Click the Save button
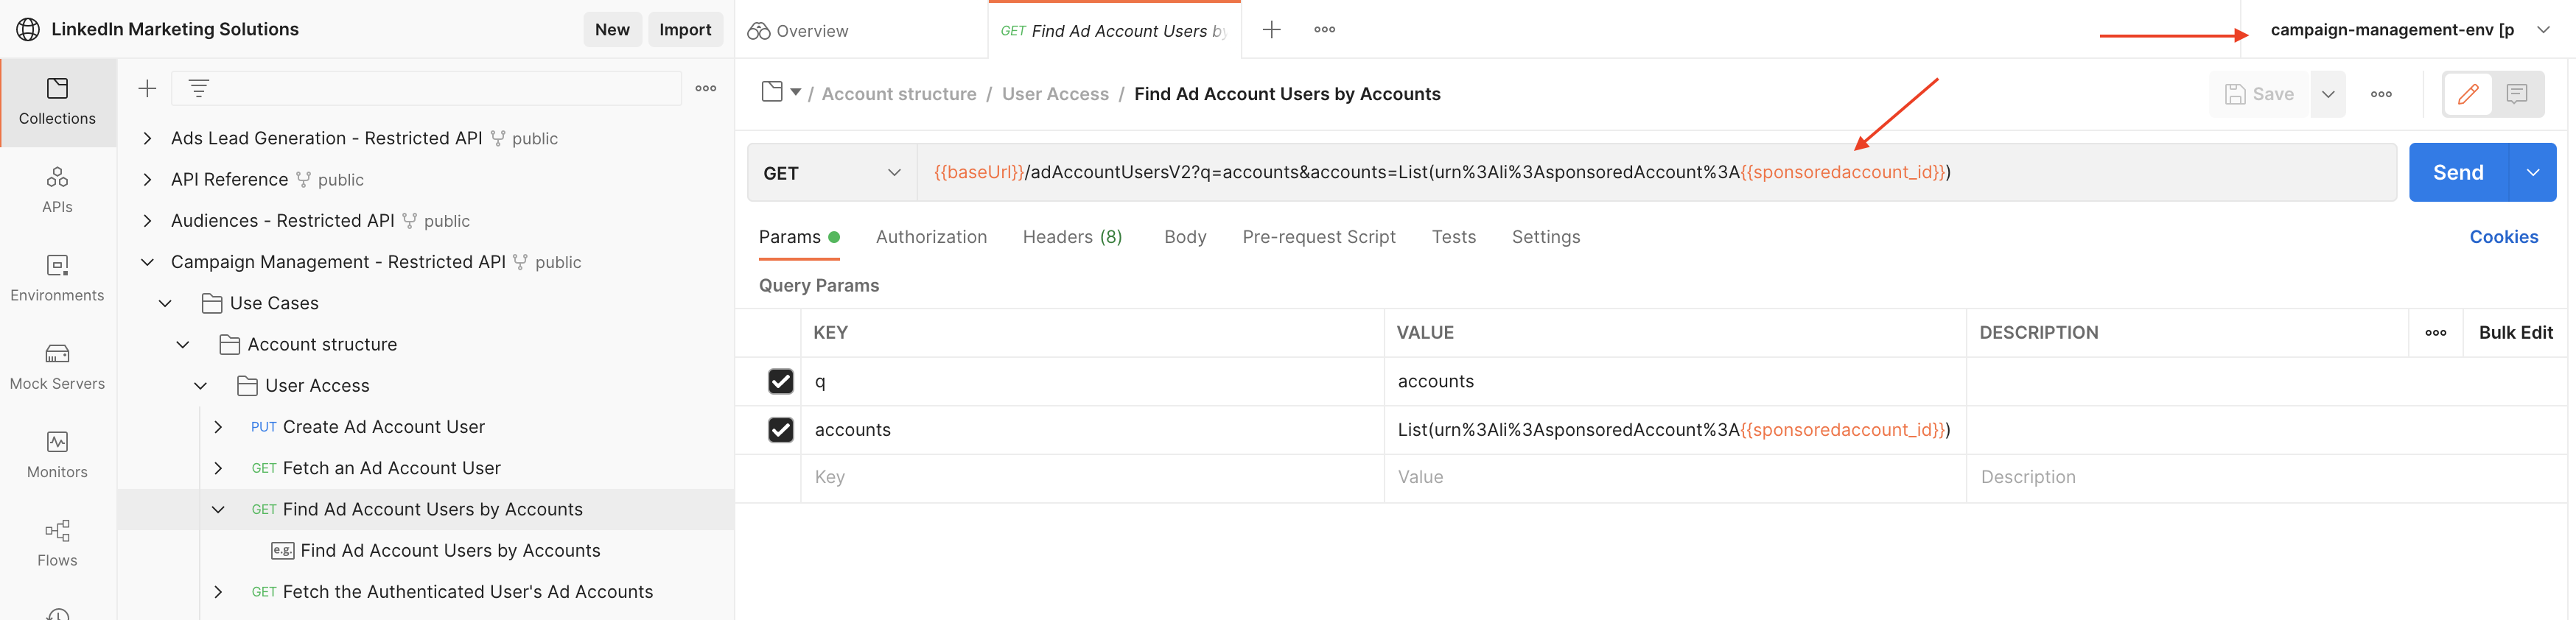The height and width of the screenshot is (620, 2576). click(x=2259, y=94)
